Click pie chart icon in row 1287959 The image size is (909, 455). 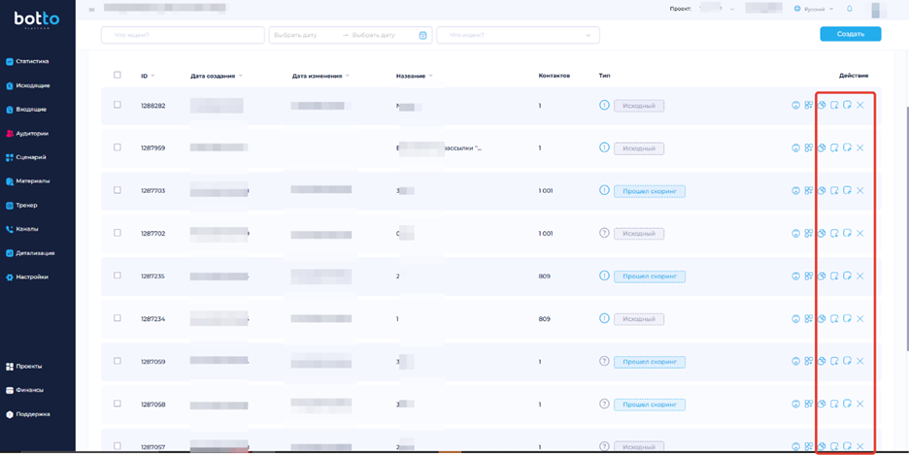click(822, 148)
